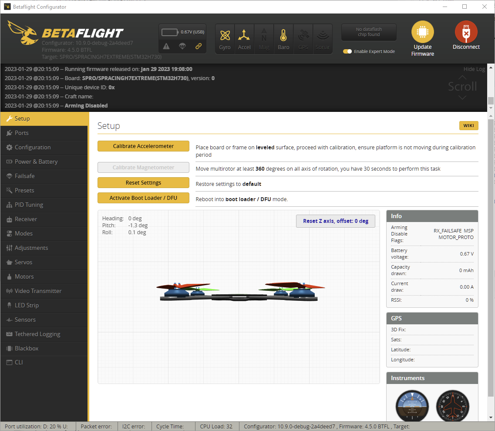Click the Blackbox icon in sidebar
The width and height of the screenshot is (495, 431).
coord(9,349)
